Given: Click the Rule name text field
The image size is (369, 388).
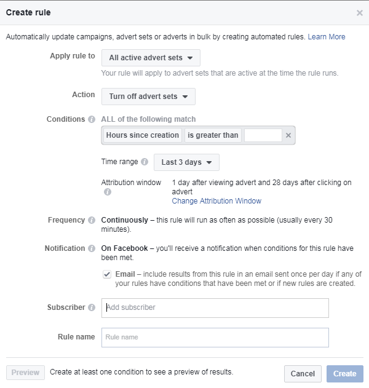Looking at the screenshot, I should click(x=215, y=338).
